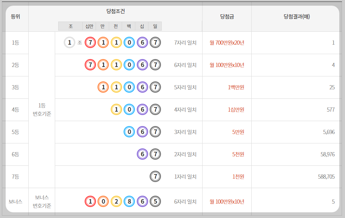
Task: Click yellow ball 2 in bonus row
Action: point(116,201)
